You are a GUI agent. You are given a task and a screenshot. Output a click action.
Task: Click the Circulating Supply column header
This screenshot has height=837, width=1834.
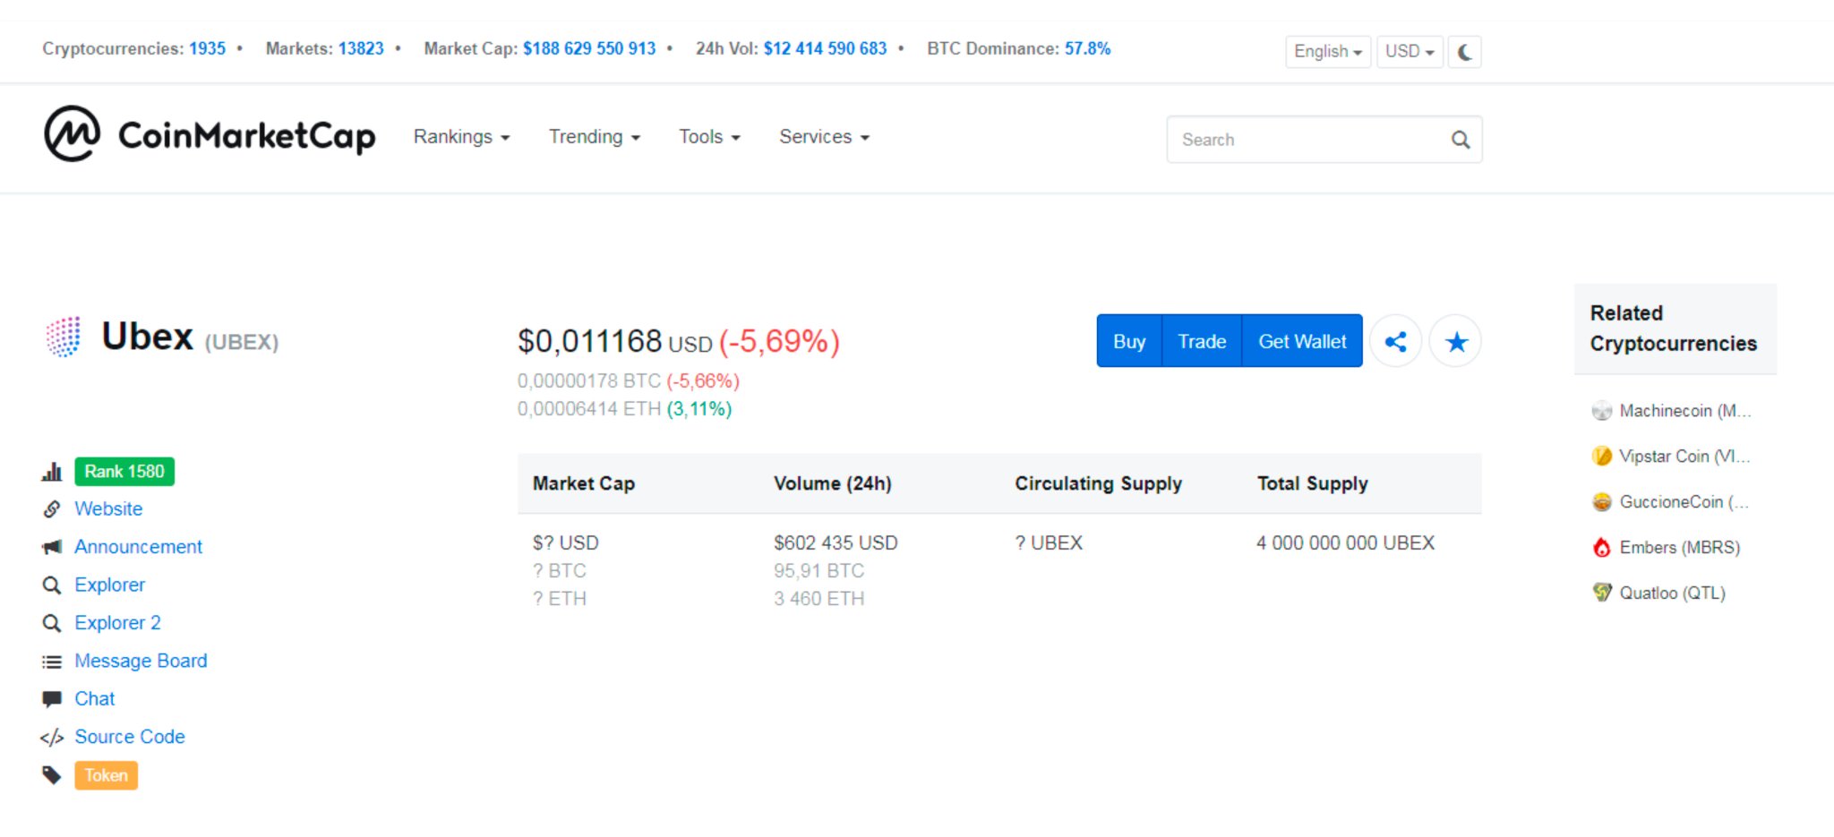[1098, 483]
